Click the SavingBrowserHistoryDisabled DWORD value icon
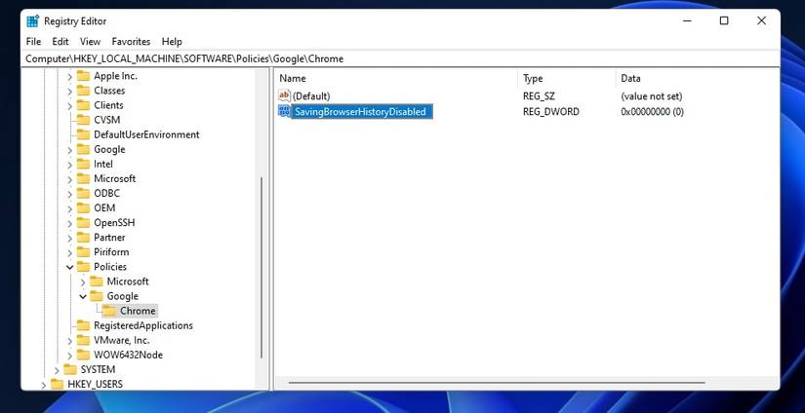This screenshot has width=805, height=413. (284, 111)
